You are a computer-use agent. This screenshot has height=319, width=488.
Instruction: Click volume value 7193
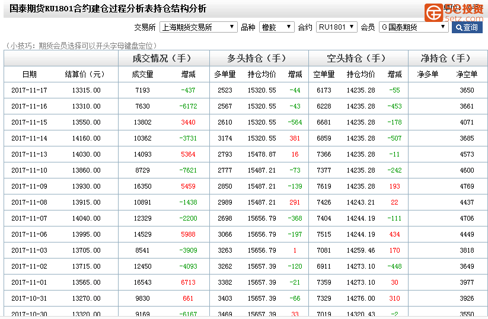142,90
